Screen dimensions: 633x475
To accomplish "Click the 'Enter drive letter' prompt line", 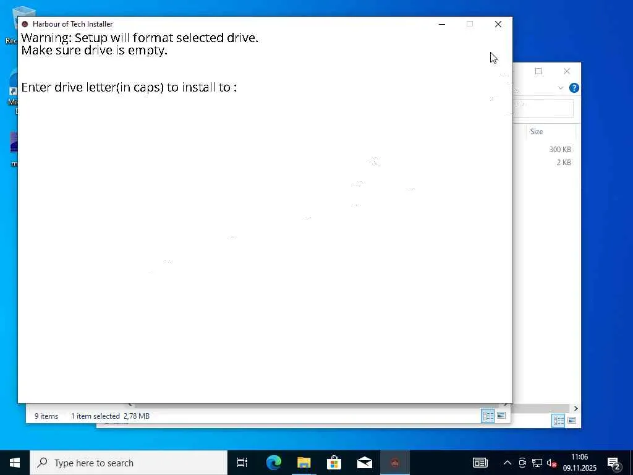I will point(129,87).
